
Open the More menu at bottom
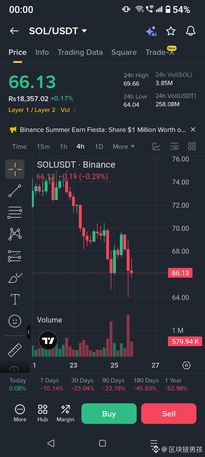(20, 413)
